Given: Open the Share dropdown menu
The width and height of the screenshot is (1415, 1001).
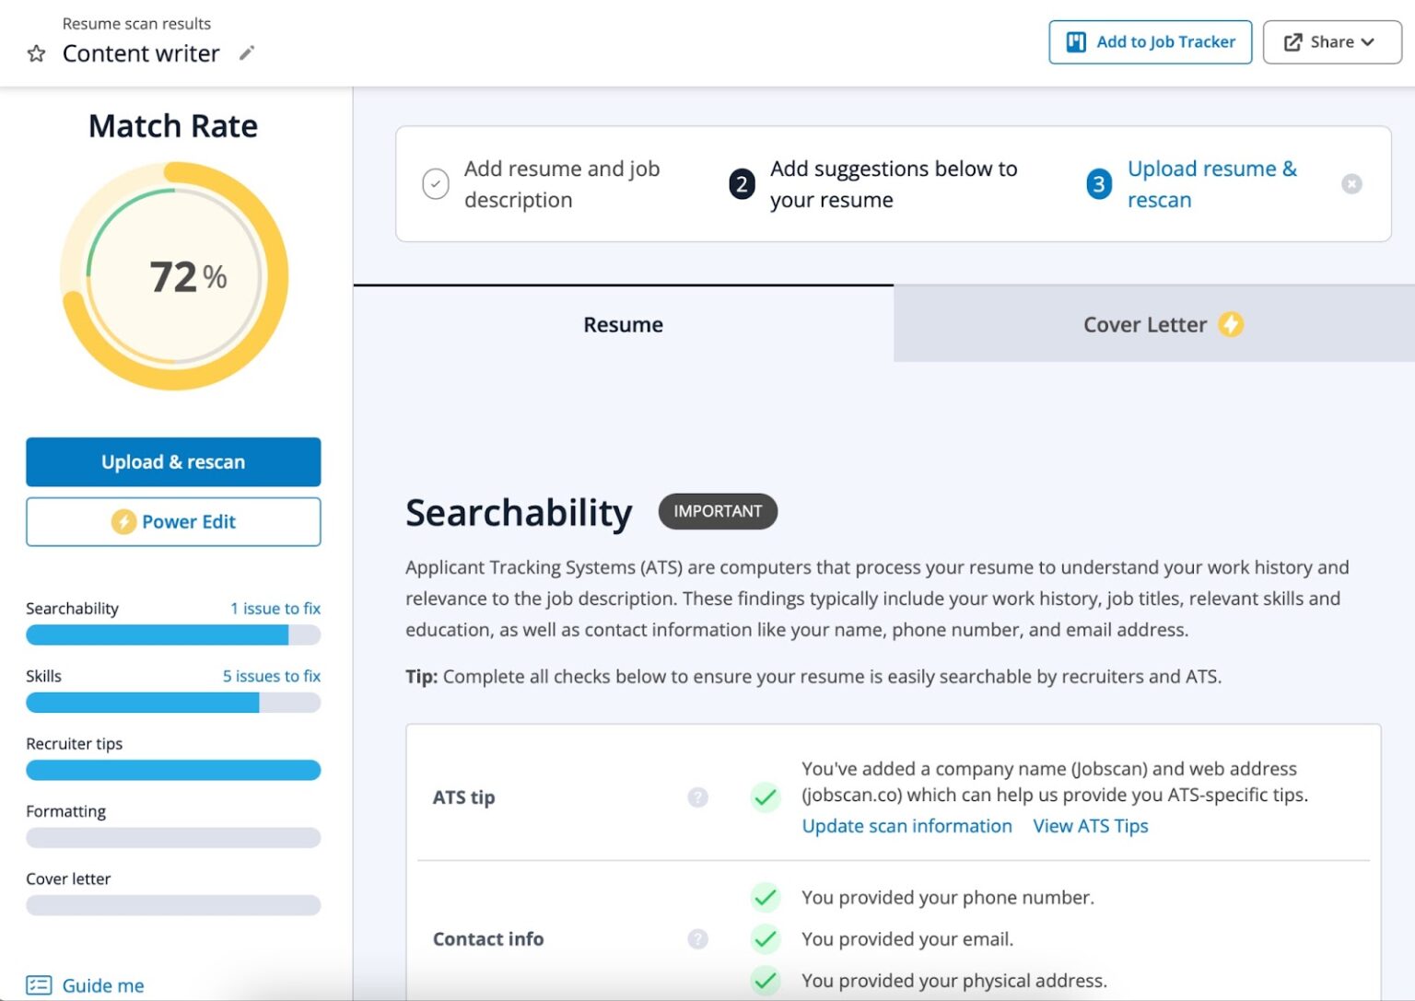Looking at the screenshot, I should [x=1331, y=42].
